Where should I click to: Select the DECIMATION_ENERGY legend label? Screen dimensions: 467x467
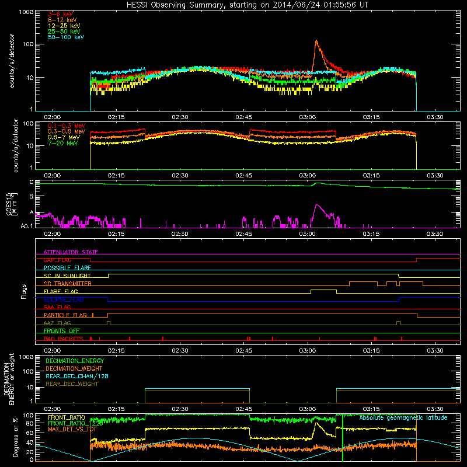point(75,361)
